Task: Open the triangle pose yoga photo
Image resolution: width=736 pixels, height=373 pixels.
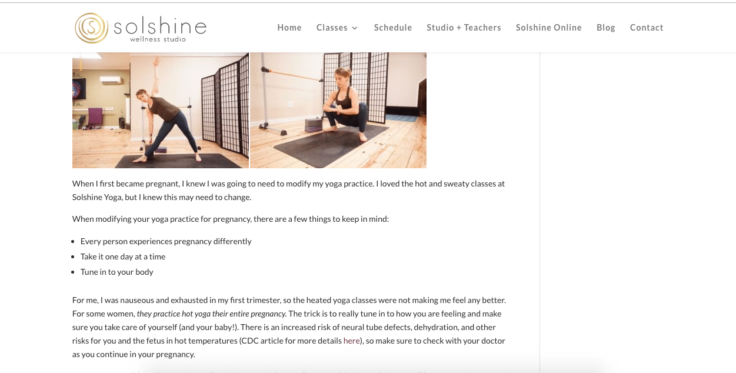Action: click(161, 110)
